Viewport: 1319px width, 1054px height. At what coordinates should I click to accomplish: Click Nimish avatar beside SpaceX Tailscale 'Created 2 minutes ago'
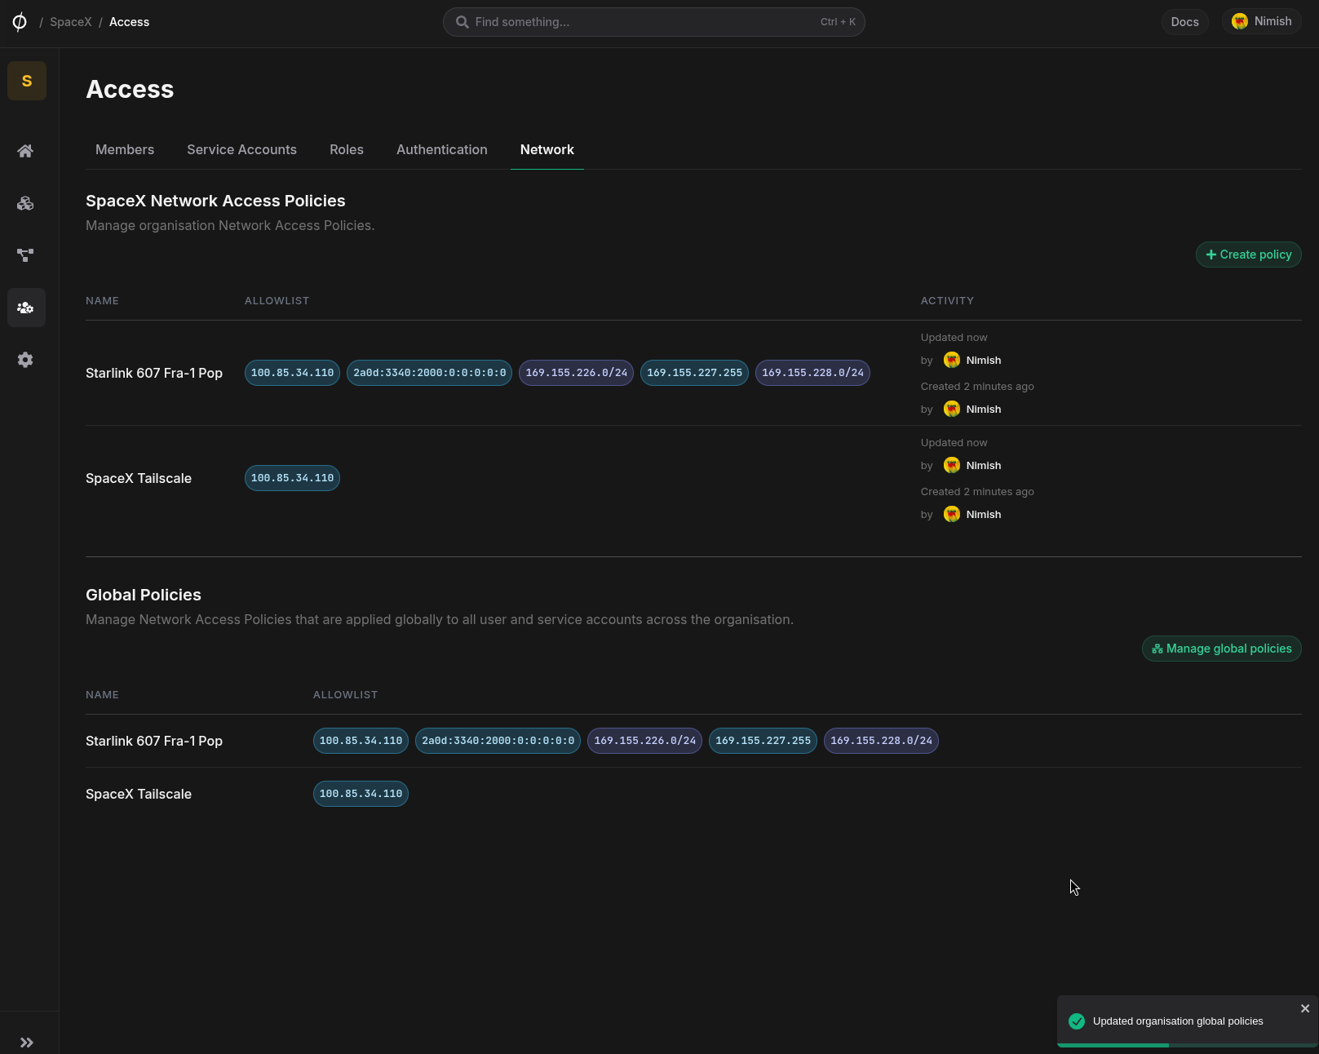click(952, 514)
